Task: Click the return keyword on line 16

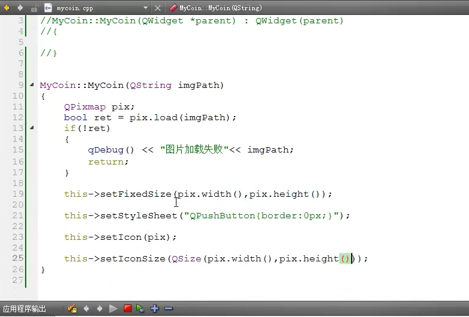Action: point(105,161)
